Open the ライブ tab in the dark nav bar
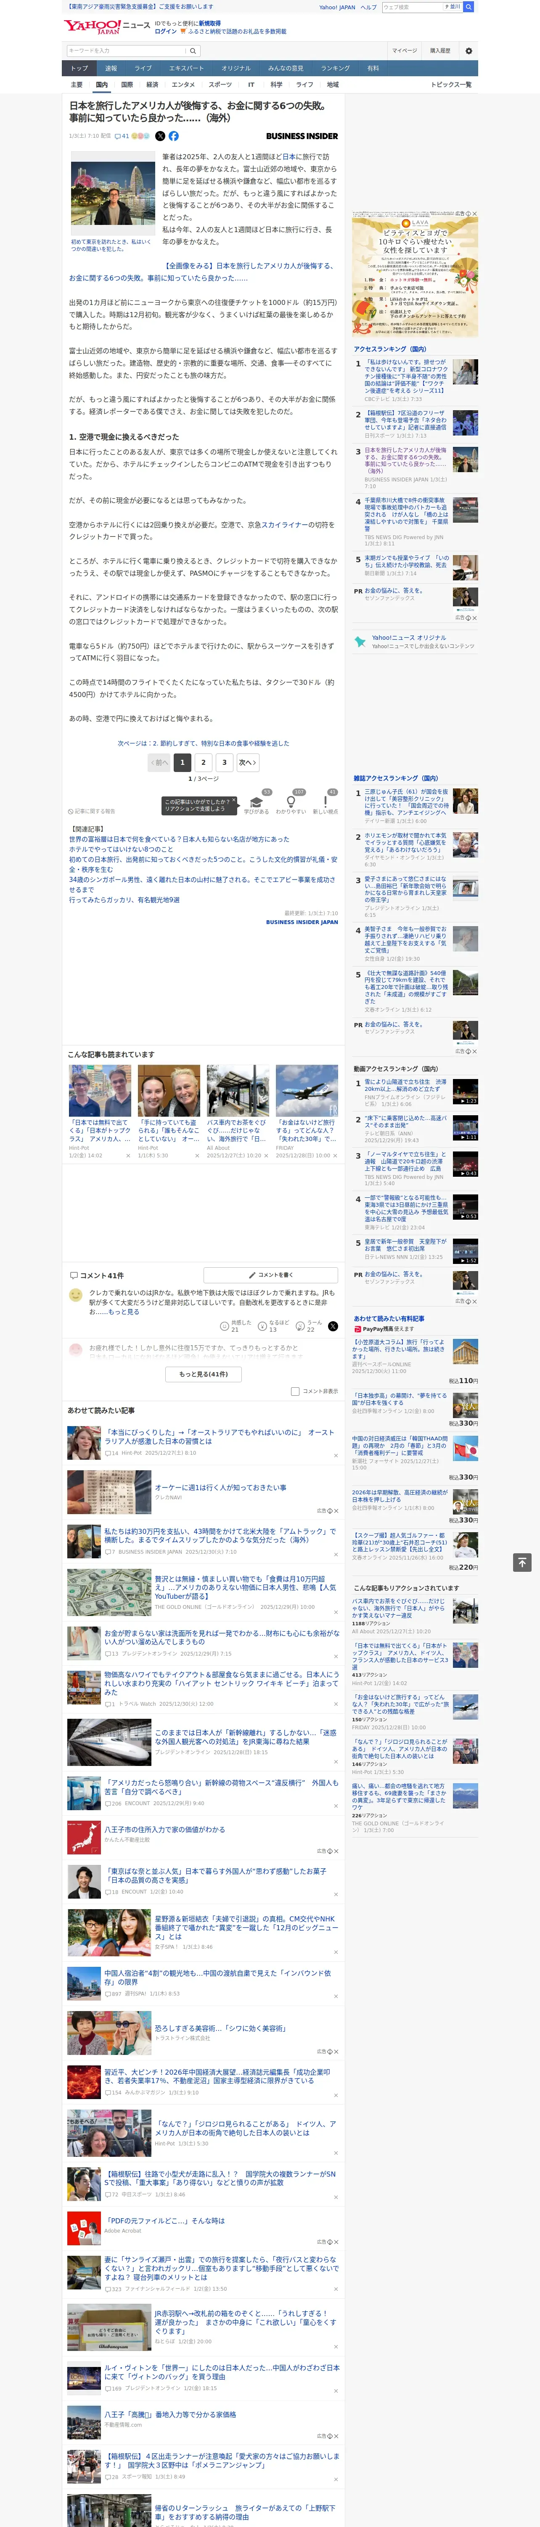 143,69
